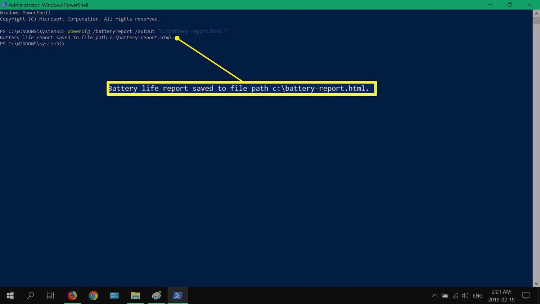Open File Explorer from the taskbar

point(135,296)
